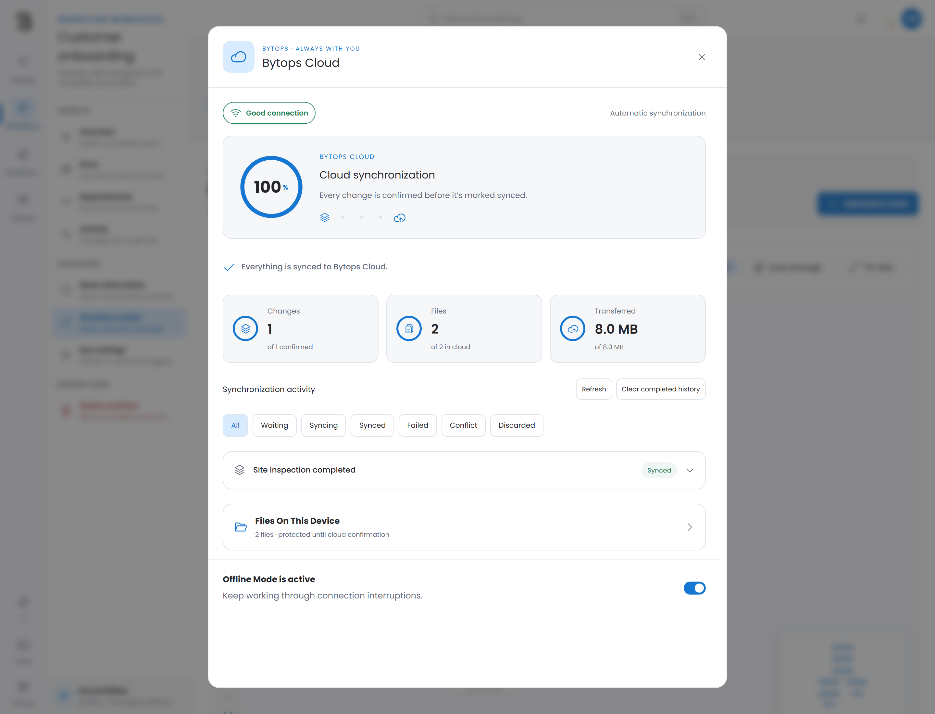Click the '8.0 MB' transferred value

pyautogui.click(x=616, y=329)
